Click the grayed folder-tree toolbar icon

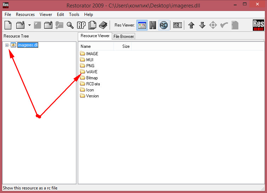tap(59, 25)
